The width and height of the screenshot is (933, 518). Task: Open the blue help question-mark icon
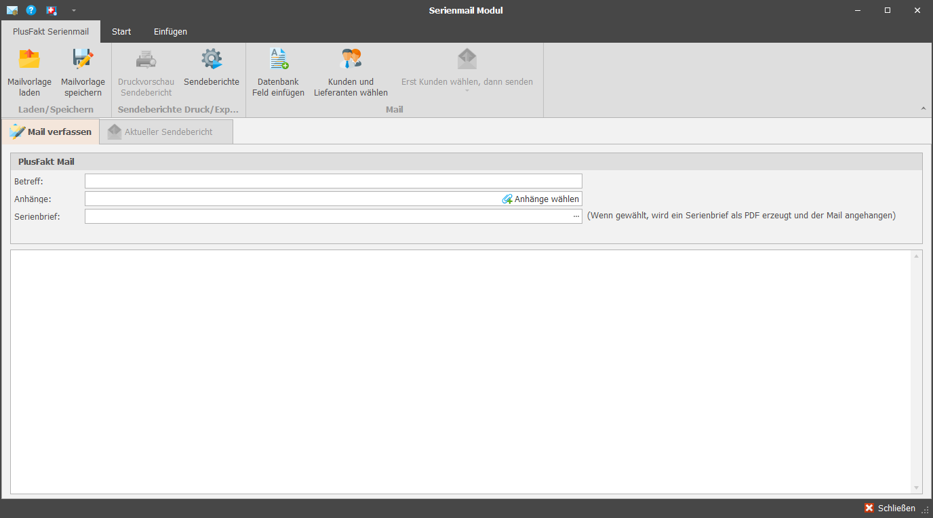[x=31, y=10]
